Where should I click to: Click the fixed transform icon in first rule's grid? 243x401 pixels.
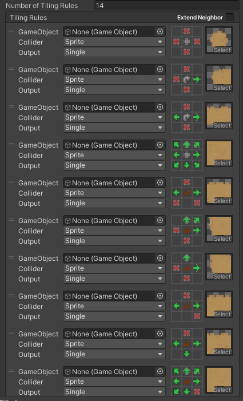coord(187,42)
